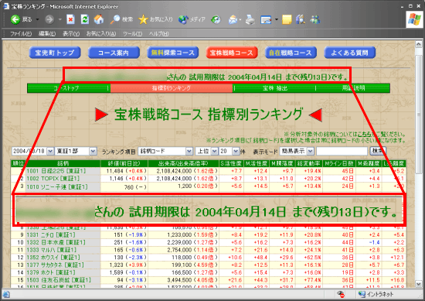Open the ツール(T) menu
The image size is (425, 301).
[x=132, y=34]
